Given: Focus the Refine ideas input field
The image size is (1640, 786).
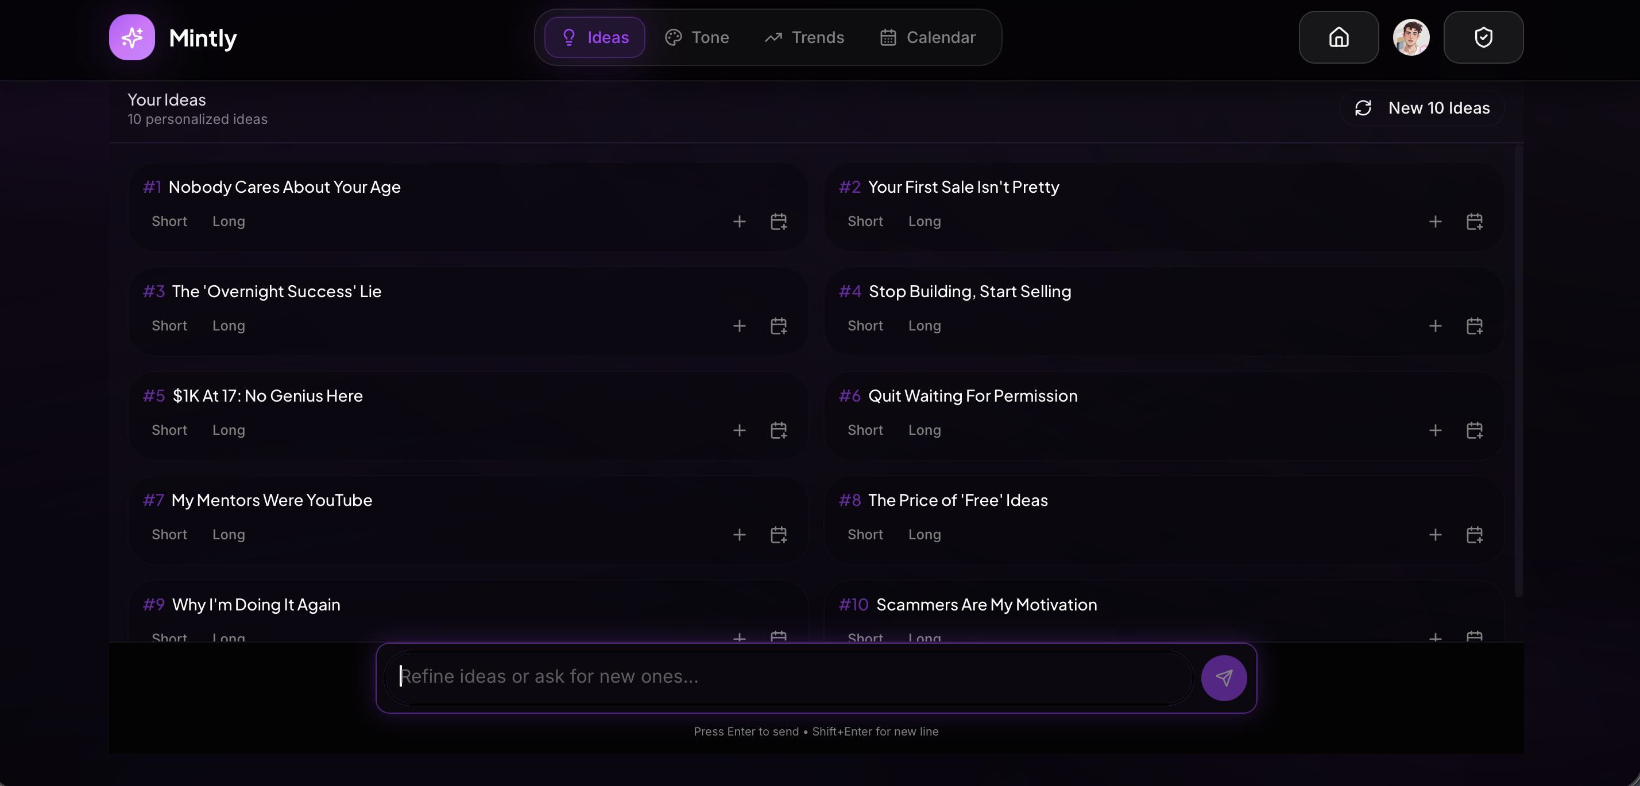Looking at the screenshot, I should point(790,676).
